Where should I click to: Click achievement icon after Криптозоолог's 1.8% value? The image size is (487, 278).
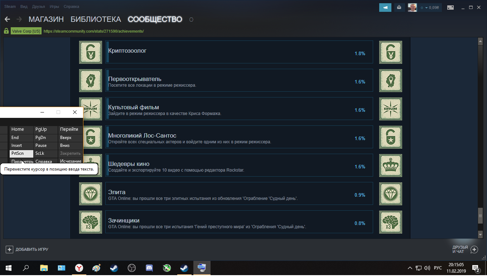[391, 52]
